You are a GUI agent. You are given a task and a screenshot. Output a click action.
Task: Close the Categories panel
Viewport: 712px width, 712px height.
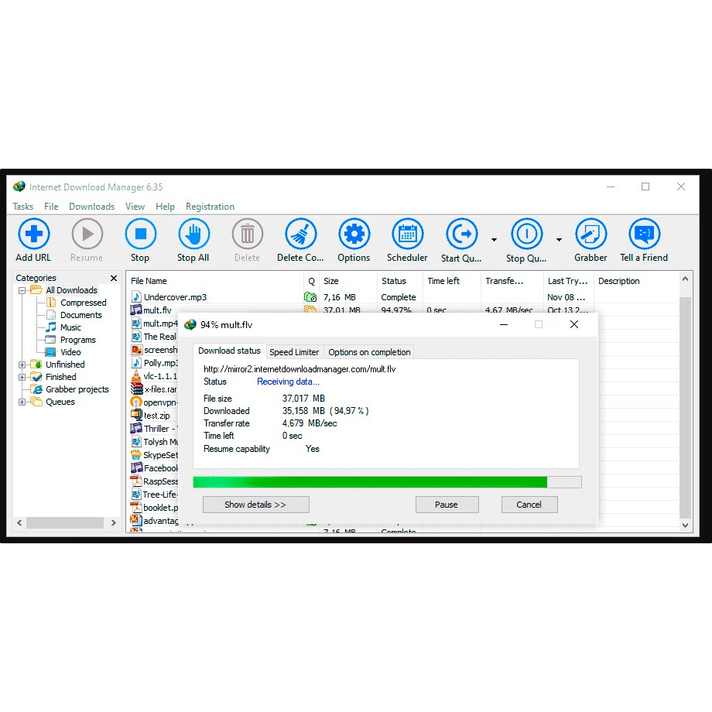coord(114,278)
